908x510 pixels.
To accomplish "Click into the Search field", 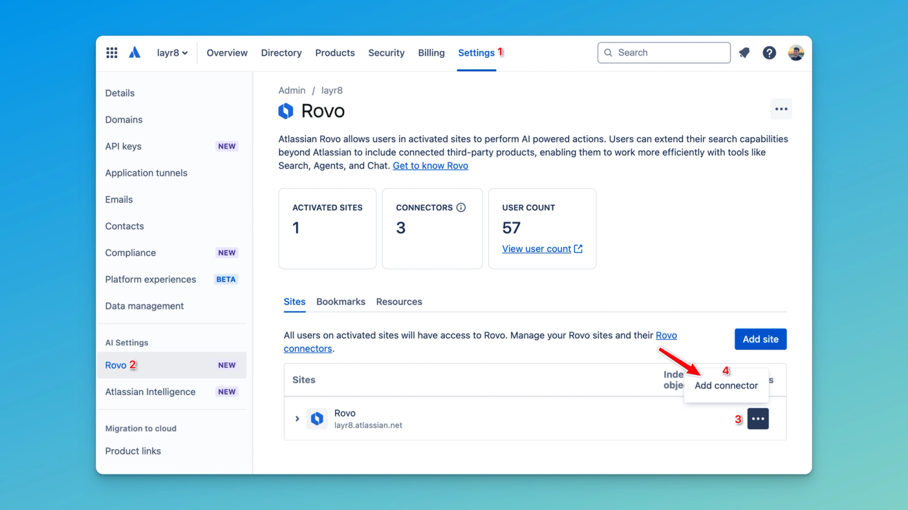I will pos(663,53).
